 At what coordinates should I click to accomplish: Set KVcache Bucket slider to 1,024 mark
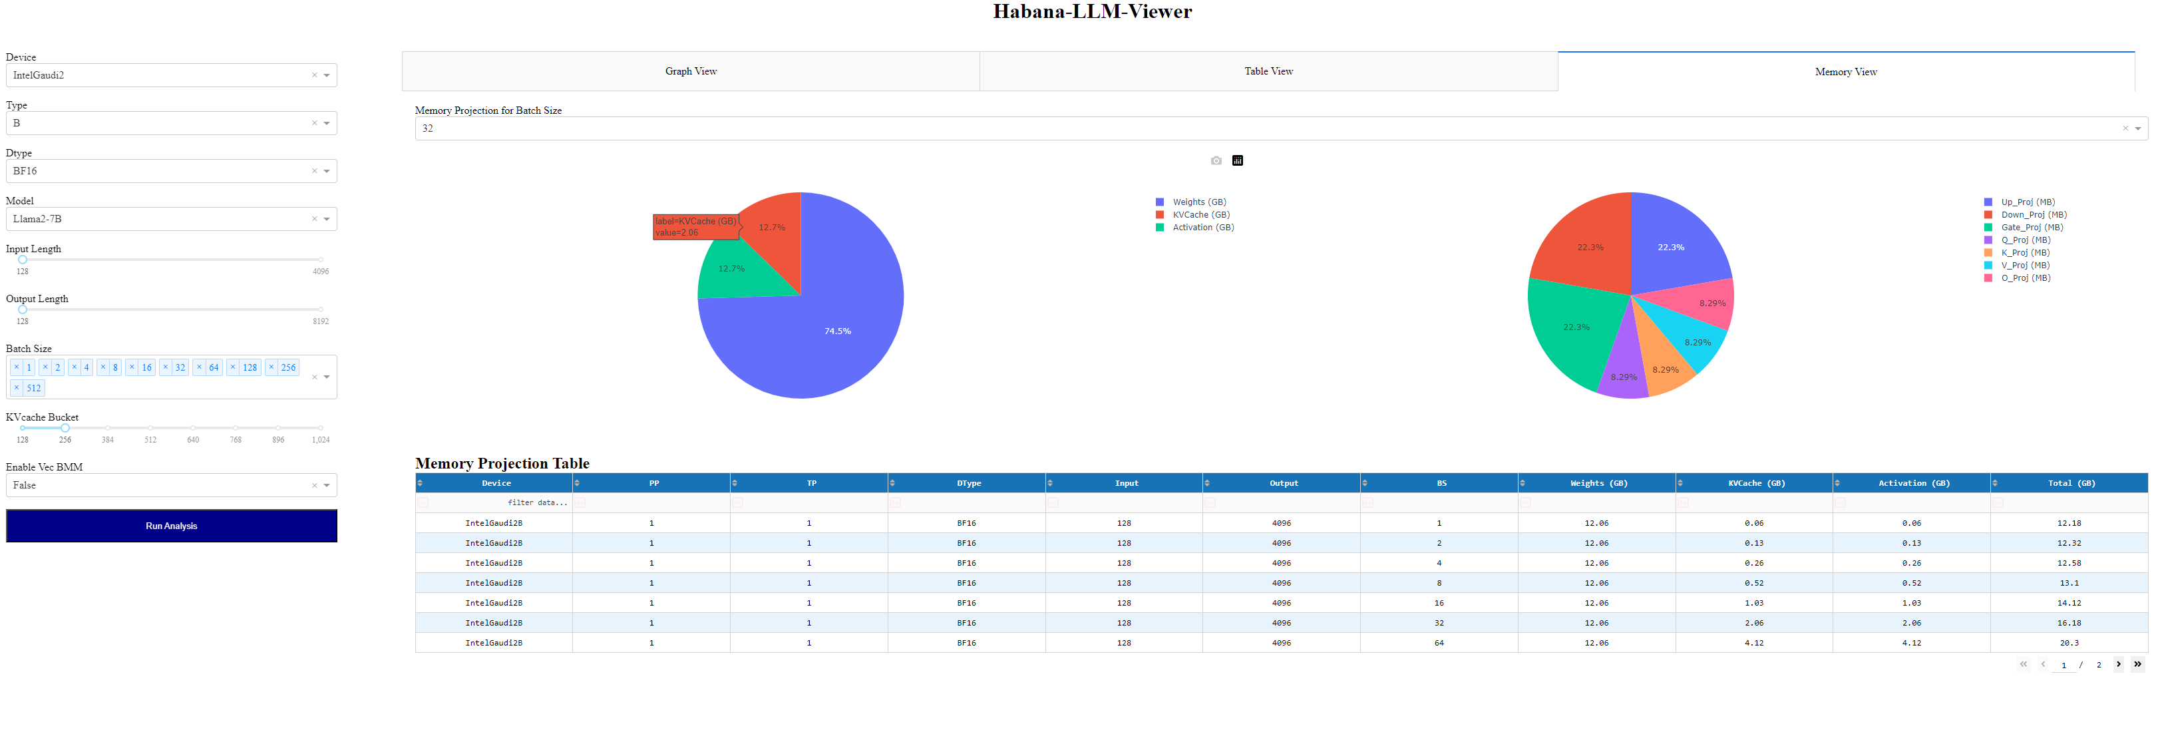coord(320,428)
